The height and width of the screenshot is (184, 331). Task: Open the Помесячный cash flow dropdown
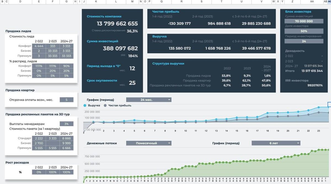[149, 143]
